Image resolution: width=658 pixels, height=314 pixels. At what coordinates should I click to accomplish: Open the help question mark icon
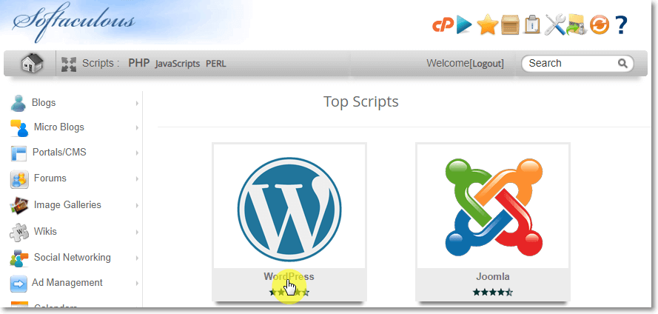pyautogui.click(x=621, y=25)
